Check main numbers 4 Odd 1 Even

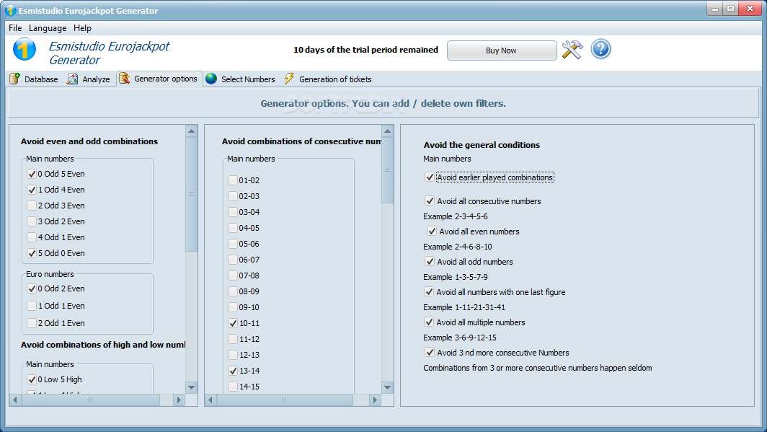32,237
